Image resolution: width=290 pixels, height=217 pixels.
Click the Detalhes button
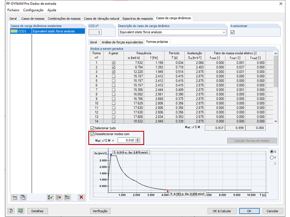point(37,211)
